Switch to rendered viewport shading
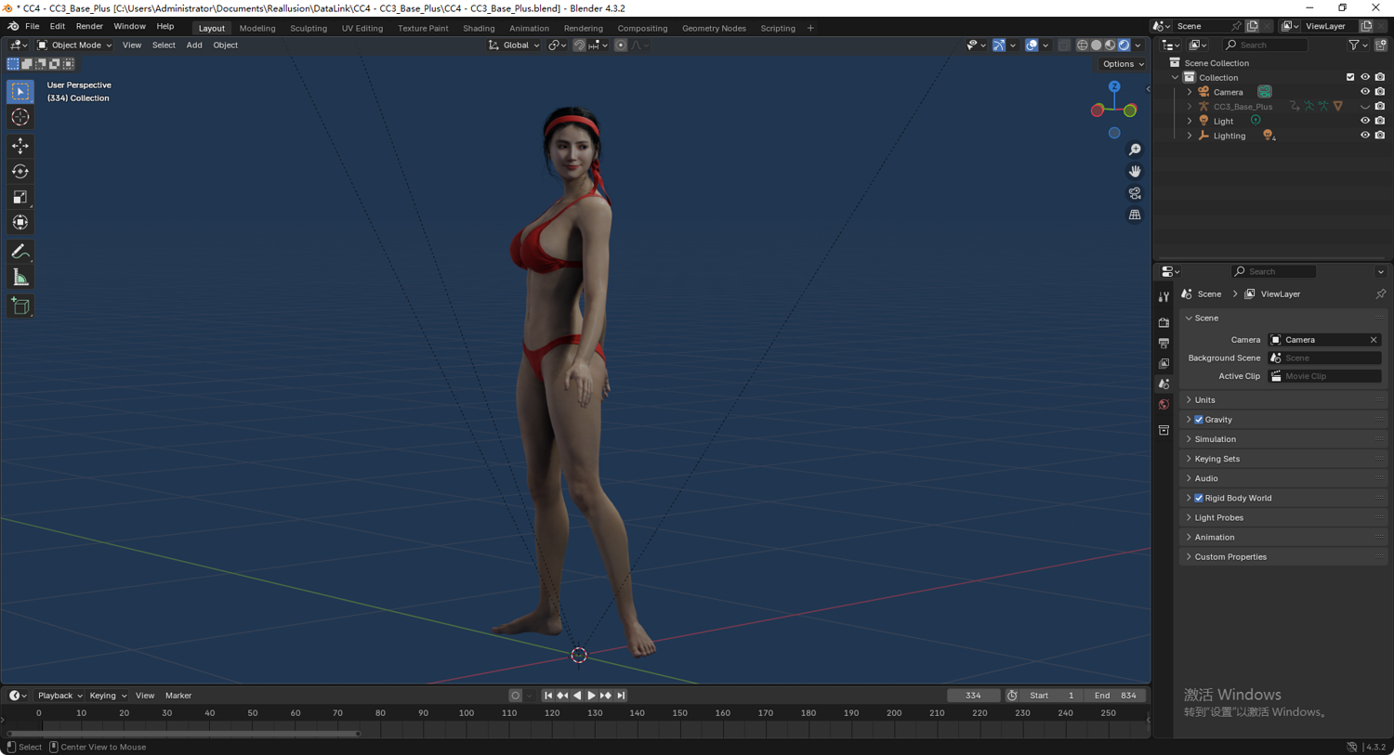Viewport: 1394px width, 755px height. (1124, 45)
